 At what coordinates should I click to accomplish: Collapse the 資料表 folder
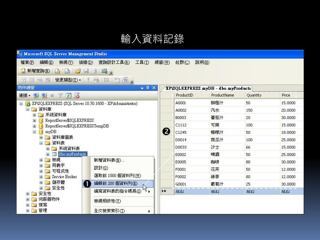coord(41,143)
